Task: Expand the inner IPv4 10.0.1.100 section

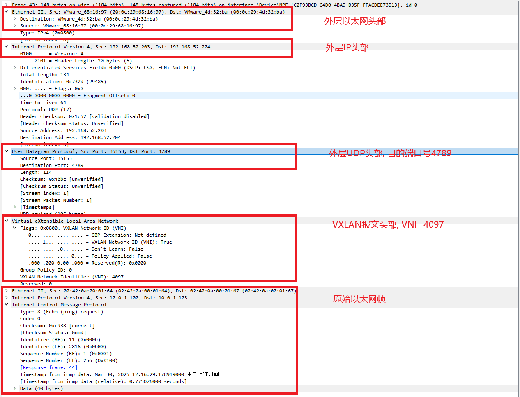Action: 7,298
